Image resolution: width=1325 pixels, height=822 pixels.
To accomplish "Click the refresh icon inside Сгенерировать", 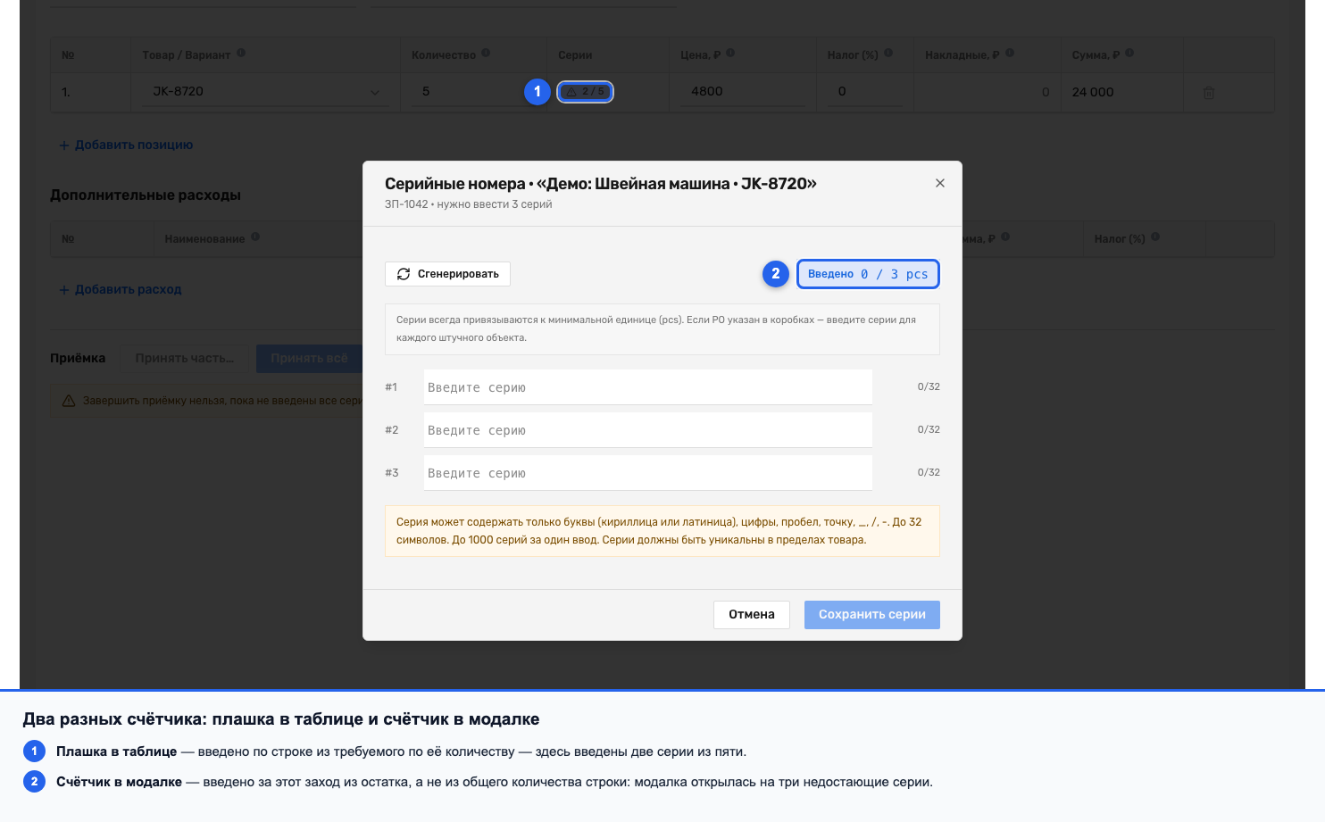I will click(x=404, y=274).
